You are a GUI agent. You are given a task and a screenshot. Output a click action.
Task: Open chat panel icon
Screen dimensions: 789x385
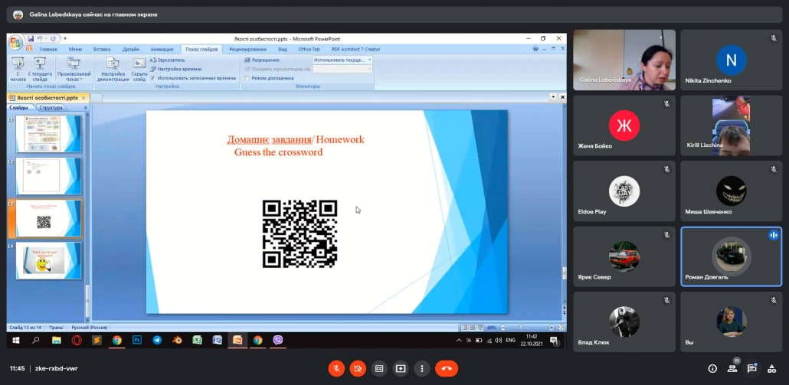pos(751,368)
